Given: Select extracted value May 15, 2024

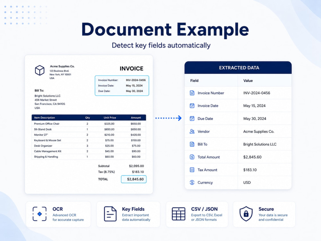Looking at the screenshot, I should [255, 106].
